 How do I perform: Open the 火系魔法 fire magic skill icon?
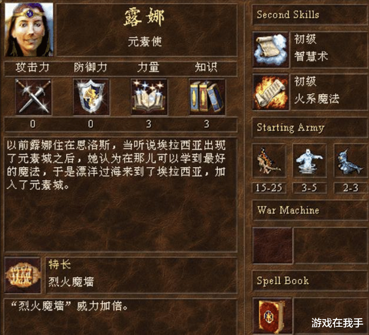coord(270,92)
